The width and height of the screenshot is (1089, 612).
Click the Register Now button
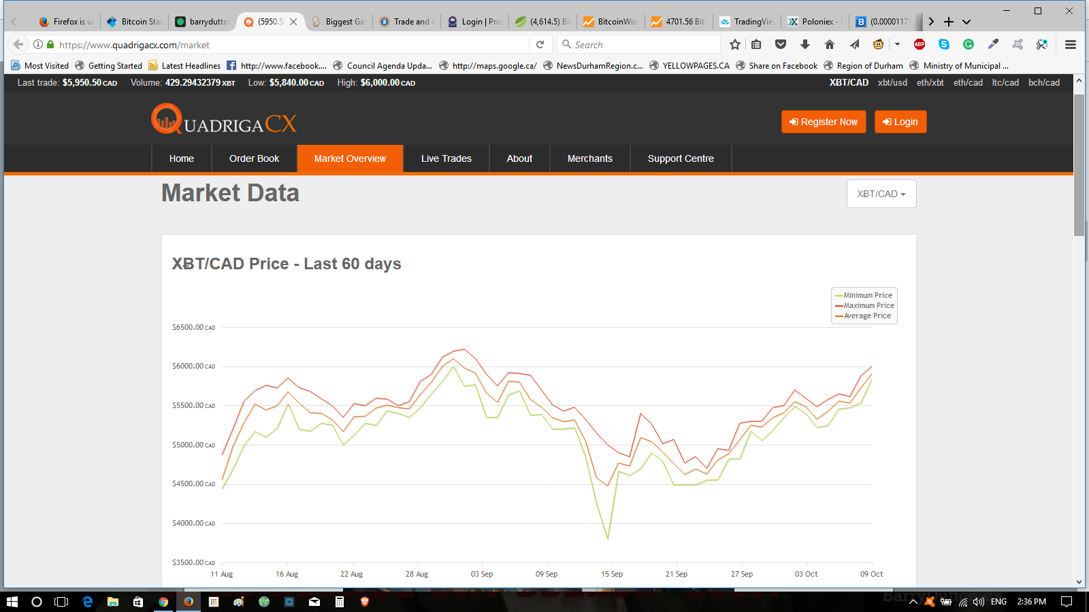tap(824, 122)
